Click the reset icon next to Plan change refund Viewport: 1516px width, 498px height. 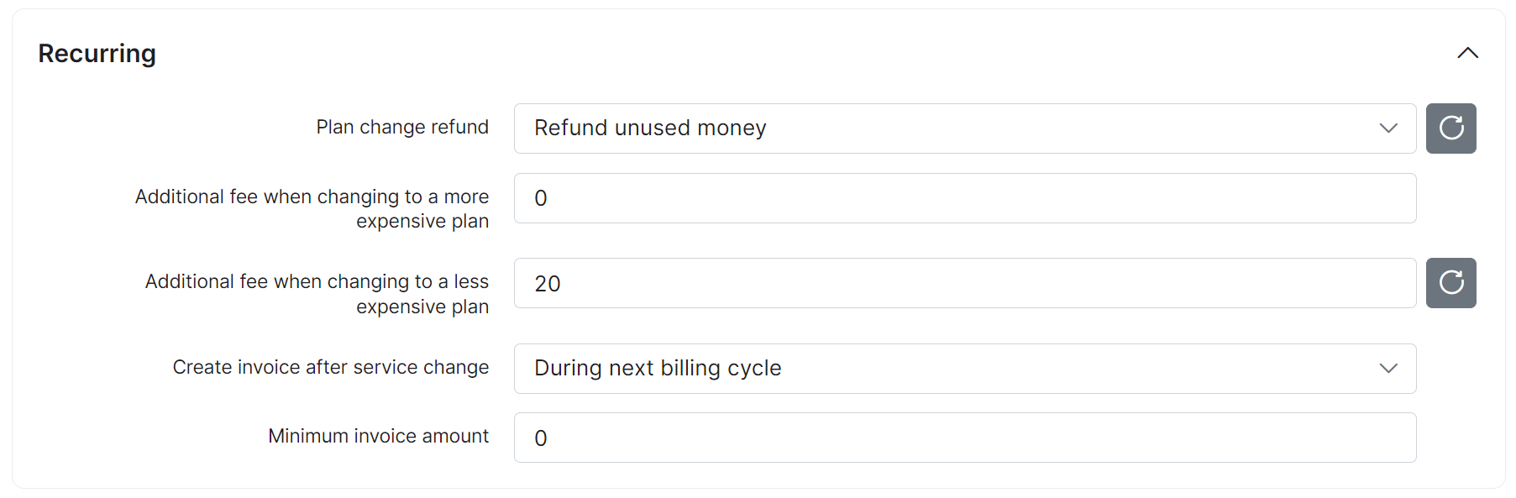(1450, 128)
